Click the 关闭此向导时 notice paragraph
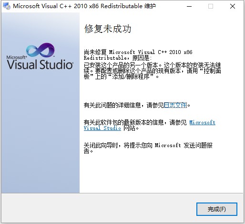Screen dimensions: 245x224 click(x=148, y=148)
